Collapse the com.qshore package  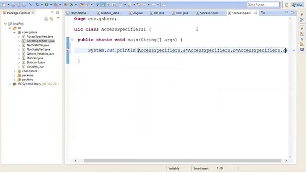tap(14, 32)
